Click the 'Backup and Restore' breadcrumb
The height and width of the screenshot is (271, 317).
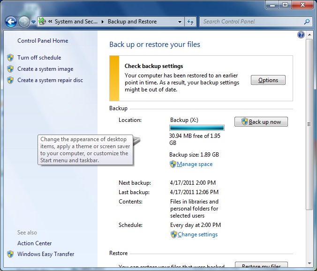132,22
